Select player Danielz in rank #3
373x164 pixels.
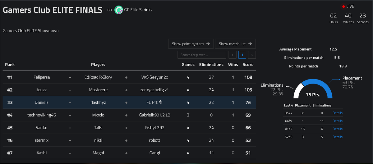click(41, 102)
